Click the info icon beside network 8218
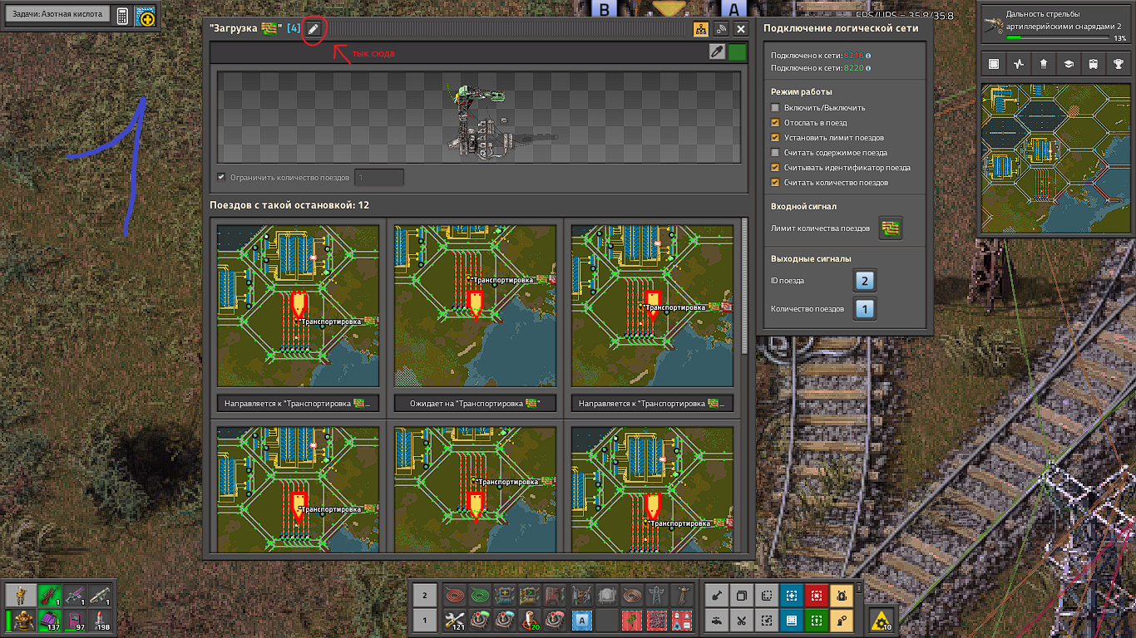This screenshot has width=1136, height=638. point(868,55)
